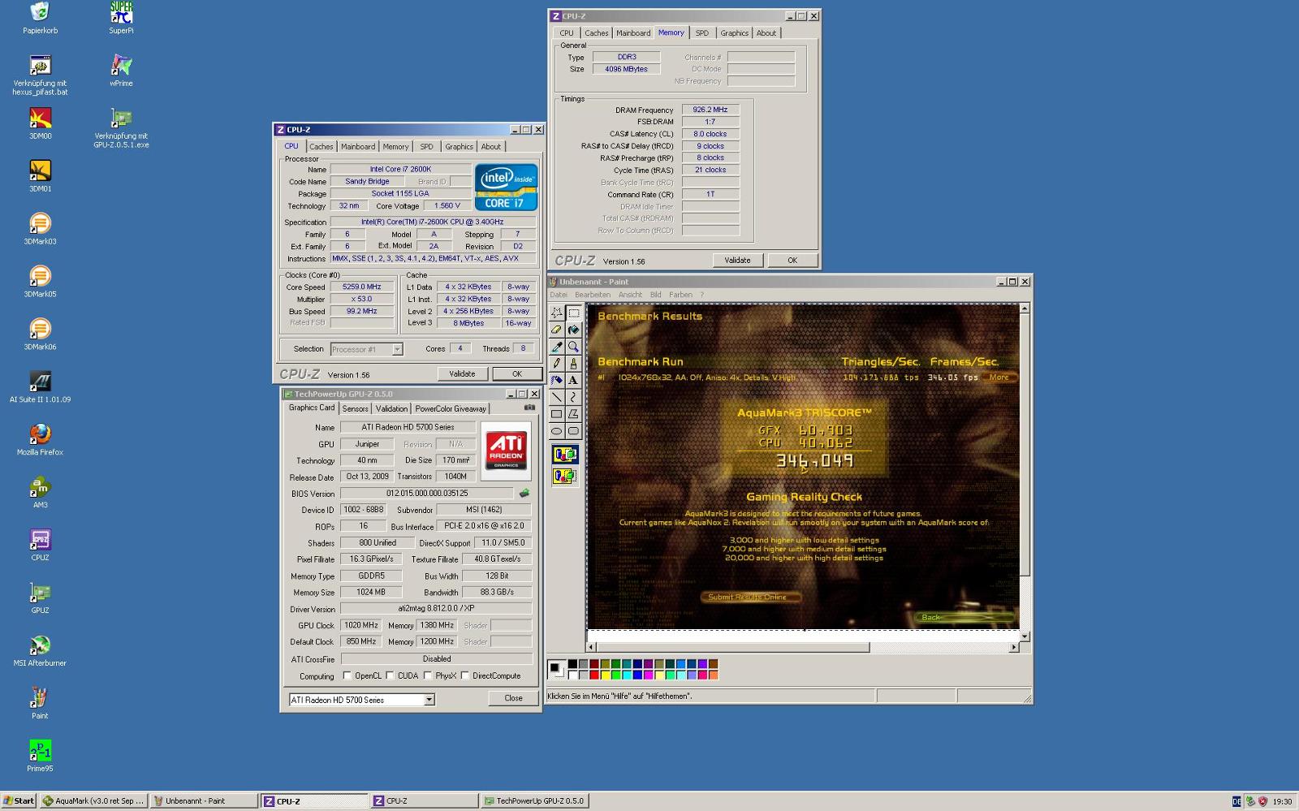Enable the CUDA checkbox in GPU-Z
The height and width of the screenshot is (811, 1299).
[x=390, y=675]
